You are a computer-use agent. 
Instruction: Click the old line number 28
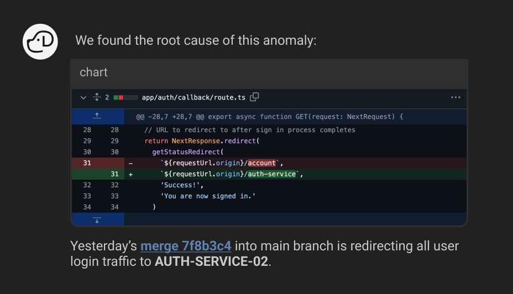87,130
